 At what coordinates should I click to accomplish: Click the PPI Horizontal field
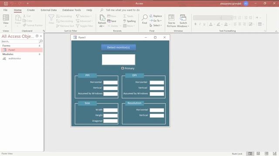coord(110,82)
